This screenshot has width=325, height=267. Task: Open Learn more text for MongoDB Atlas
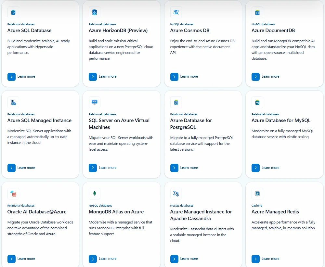pos(108,259)
